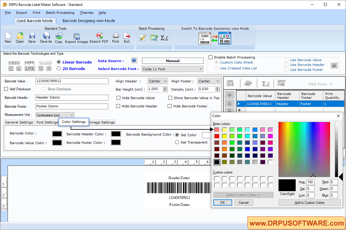Click delete row cross icon

tap(229, 104)
